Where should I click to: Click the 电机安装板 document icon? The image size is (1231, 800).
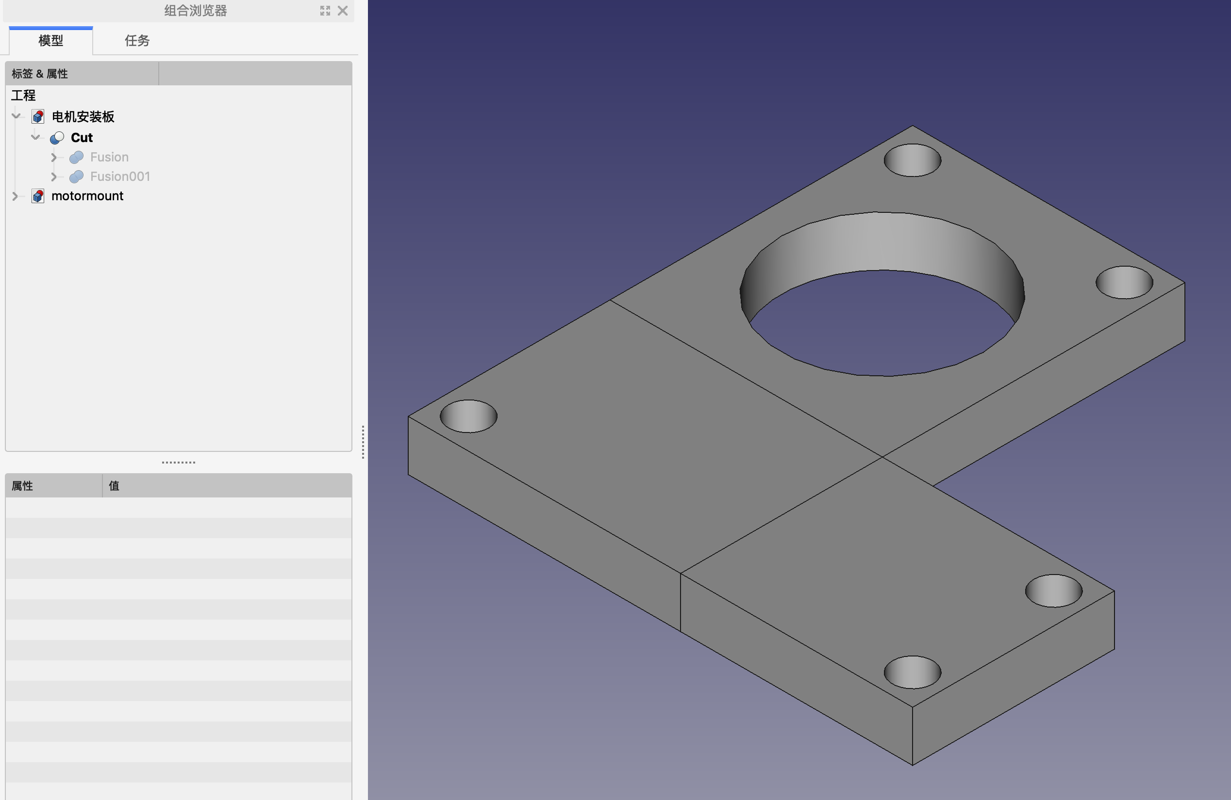(x=38, y=117)
